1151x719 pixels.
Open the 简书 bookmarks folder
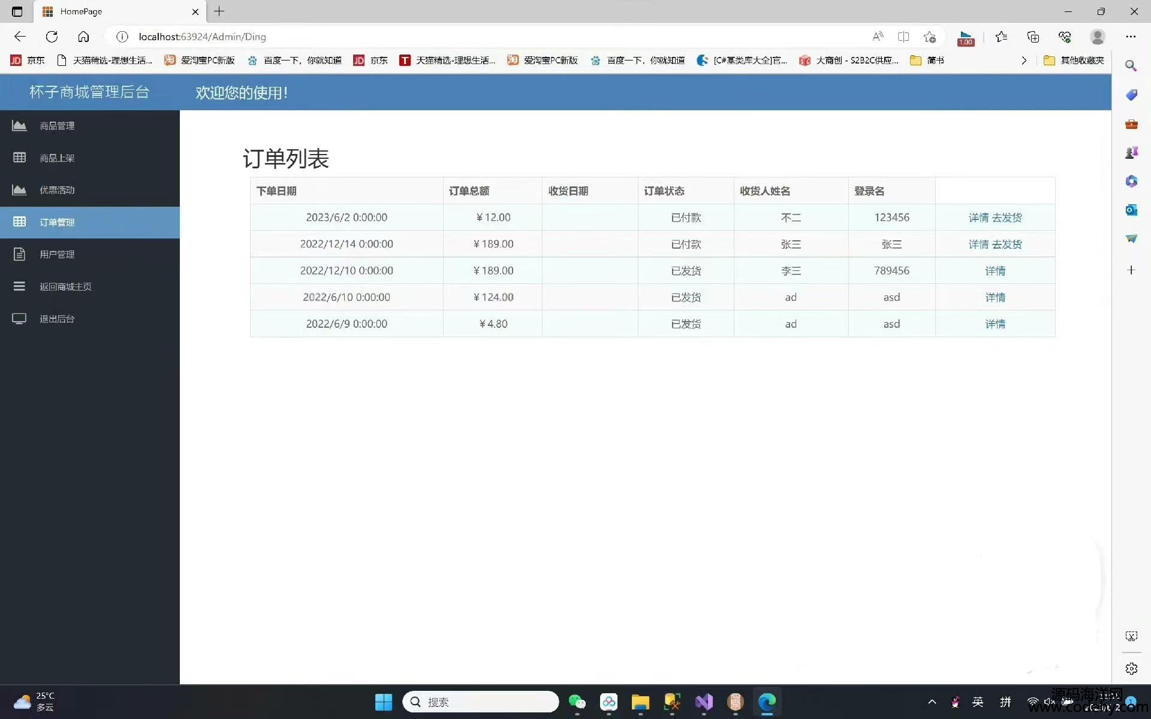point(927,60)
